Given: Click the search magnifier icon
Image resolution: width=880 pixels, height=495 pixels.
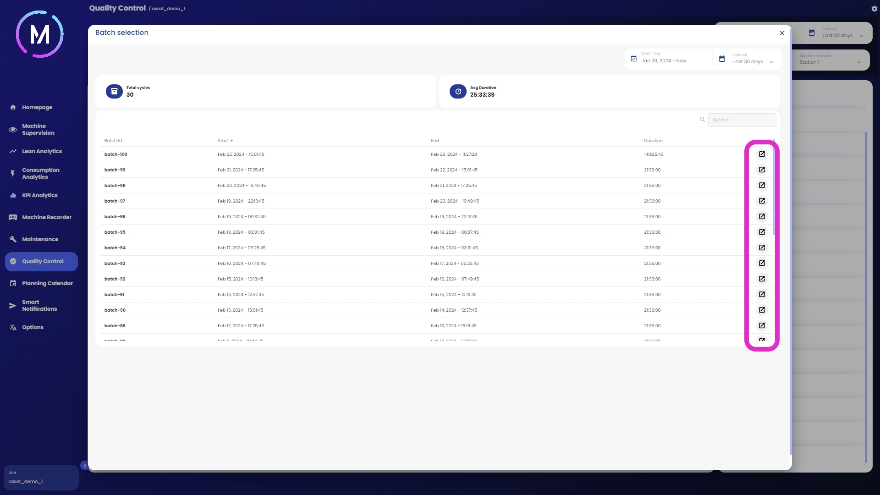Looking at the screenshot, I should click(x=702, y=120).
